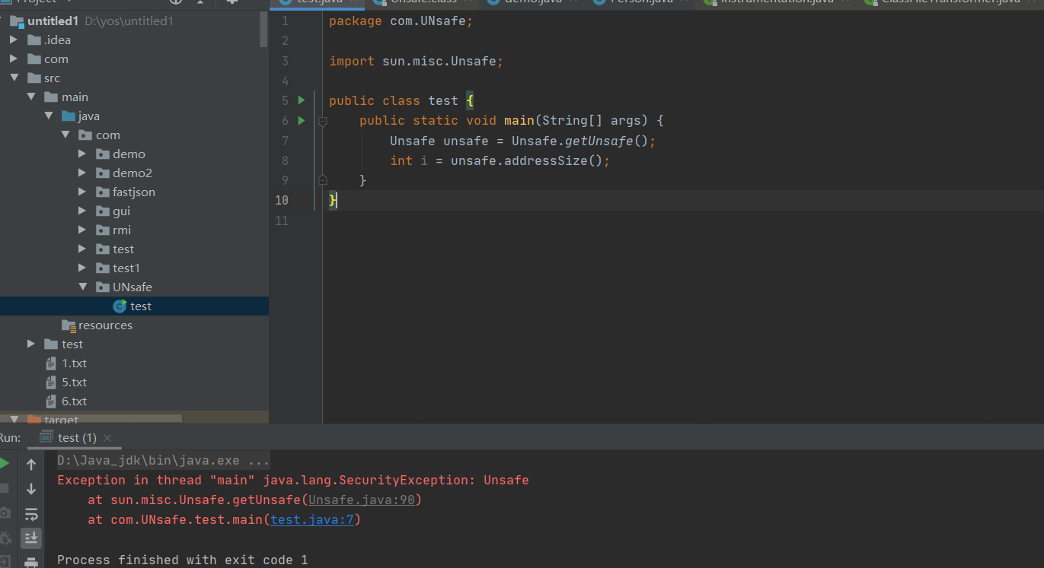Screen dimensions: 1044x568
Task: Select the demo2 package label
Action: coord(132,173)
